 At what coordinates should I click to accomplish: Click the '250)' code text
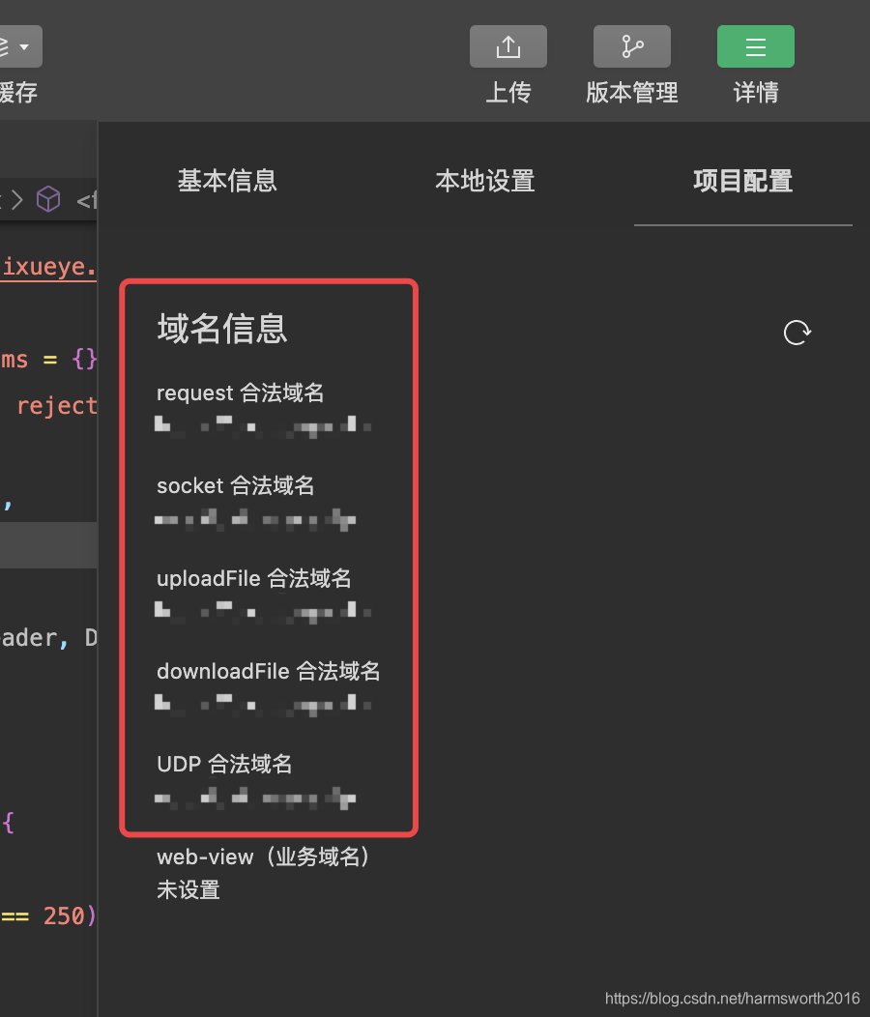[x=70, y=915]
